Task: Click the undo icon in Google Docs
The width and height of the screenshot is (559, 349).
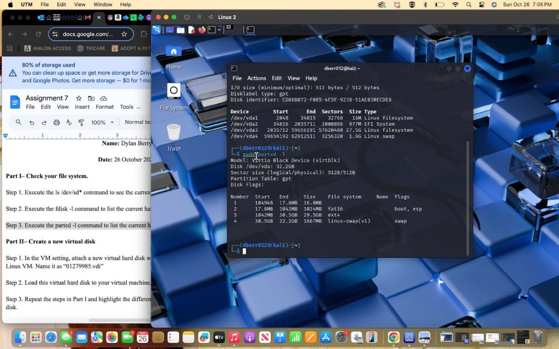Action: pyautogui.click(x=32, y=123)
